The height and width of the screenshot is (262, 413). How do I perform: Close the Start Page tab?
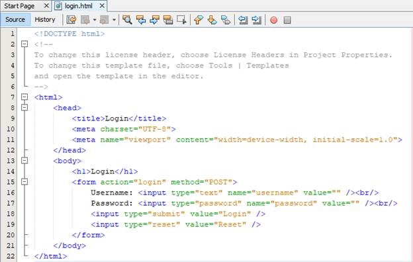[46, 5]
